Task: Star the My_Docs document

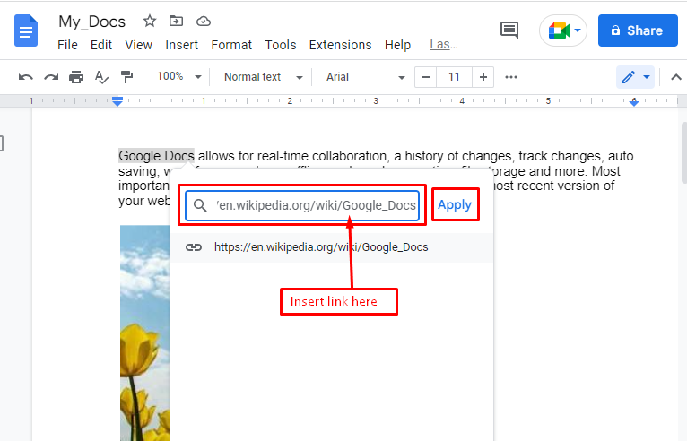Action: point(150,21)
